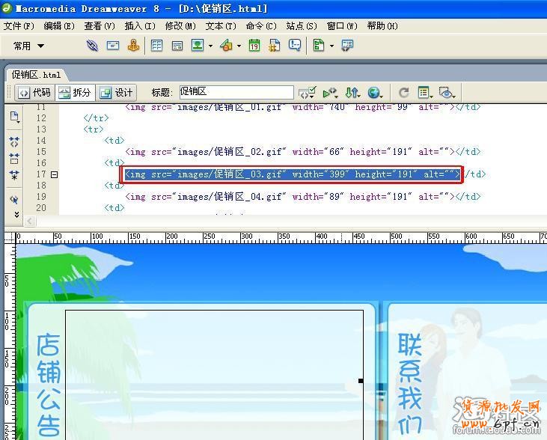
Task: Open the 插入(I) menu
Action: tap(139, 25)
